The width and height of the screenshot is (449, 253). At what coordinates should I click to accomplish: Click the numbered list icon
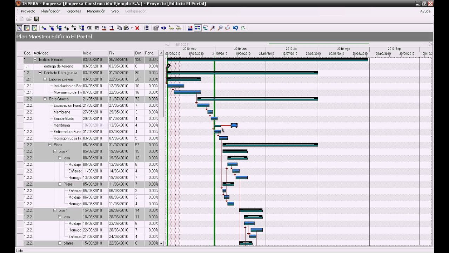click(x=147, y=28)
